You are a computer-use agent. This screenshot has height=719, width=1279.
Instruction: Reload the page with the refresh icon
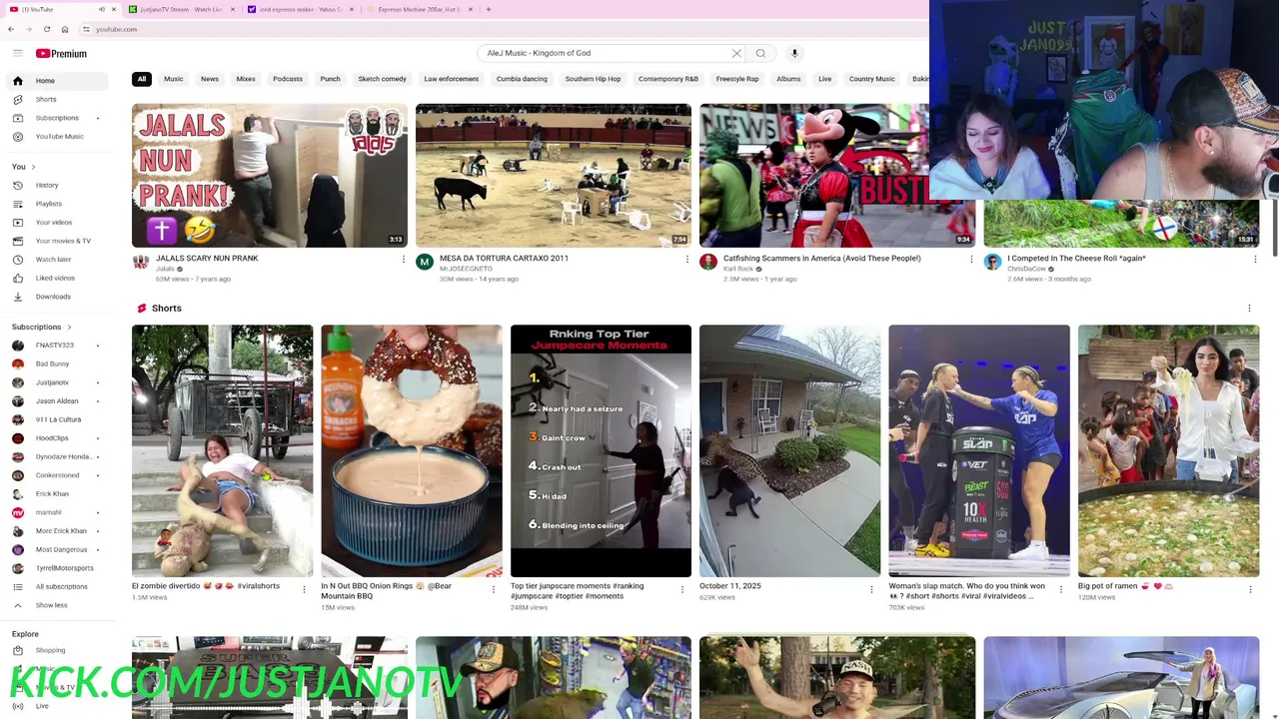click(46, 29)
